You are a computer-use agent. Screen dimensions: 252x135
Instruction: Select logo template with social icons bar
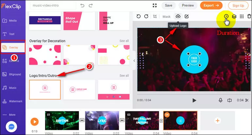coord(114,90)
